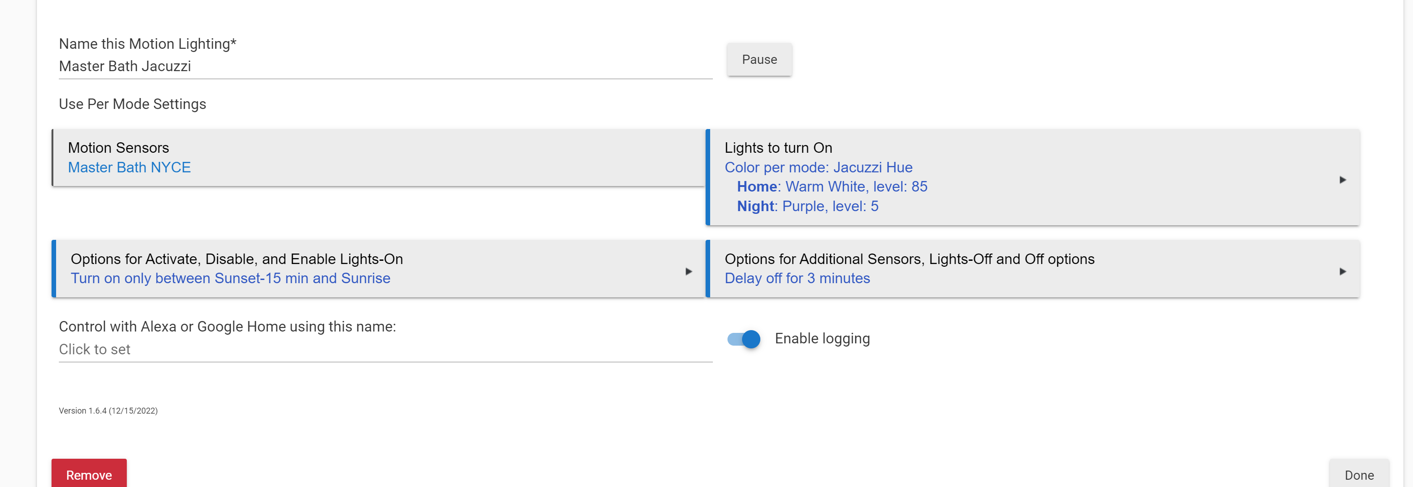Click the Alexa name 'Click to set' field
Screen dimensions: 1413x487
click(x=385, y=349)
